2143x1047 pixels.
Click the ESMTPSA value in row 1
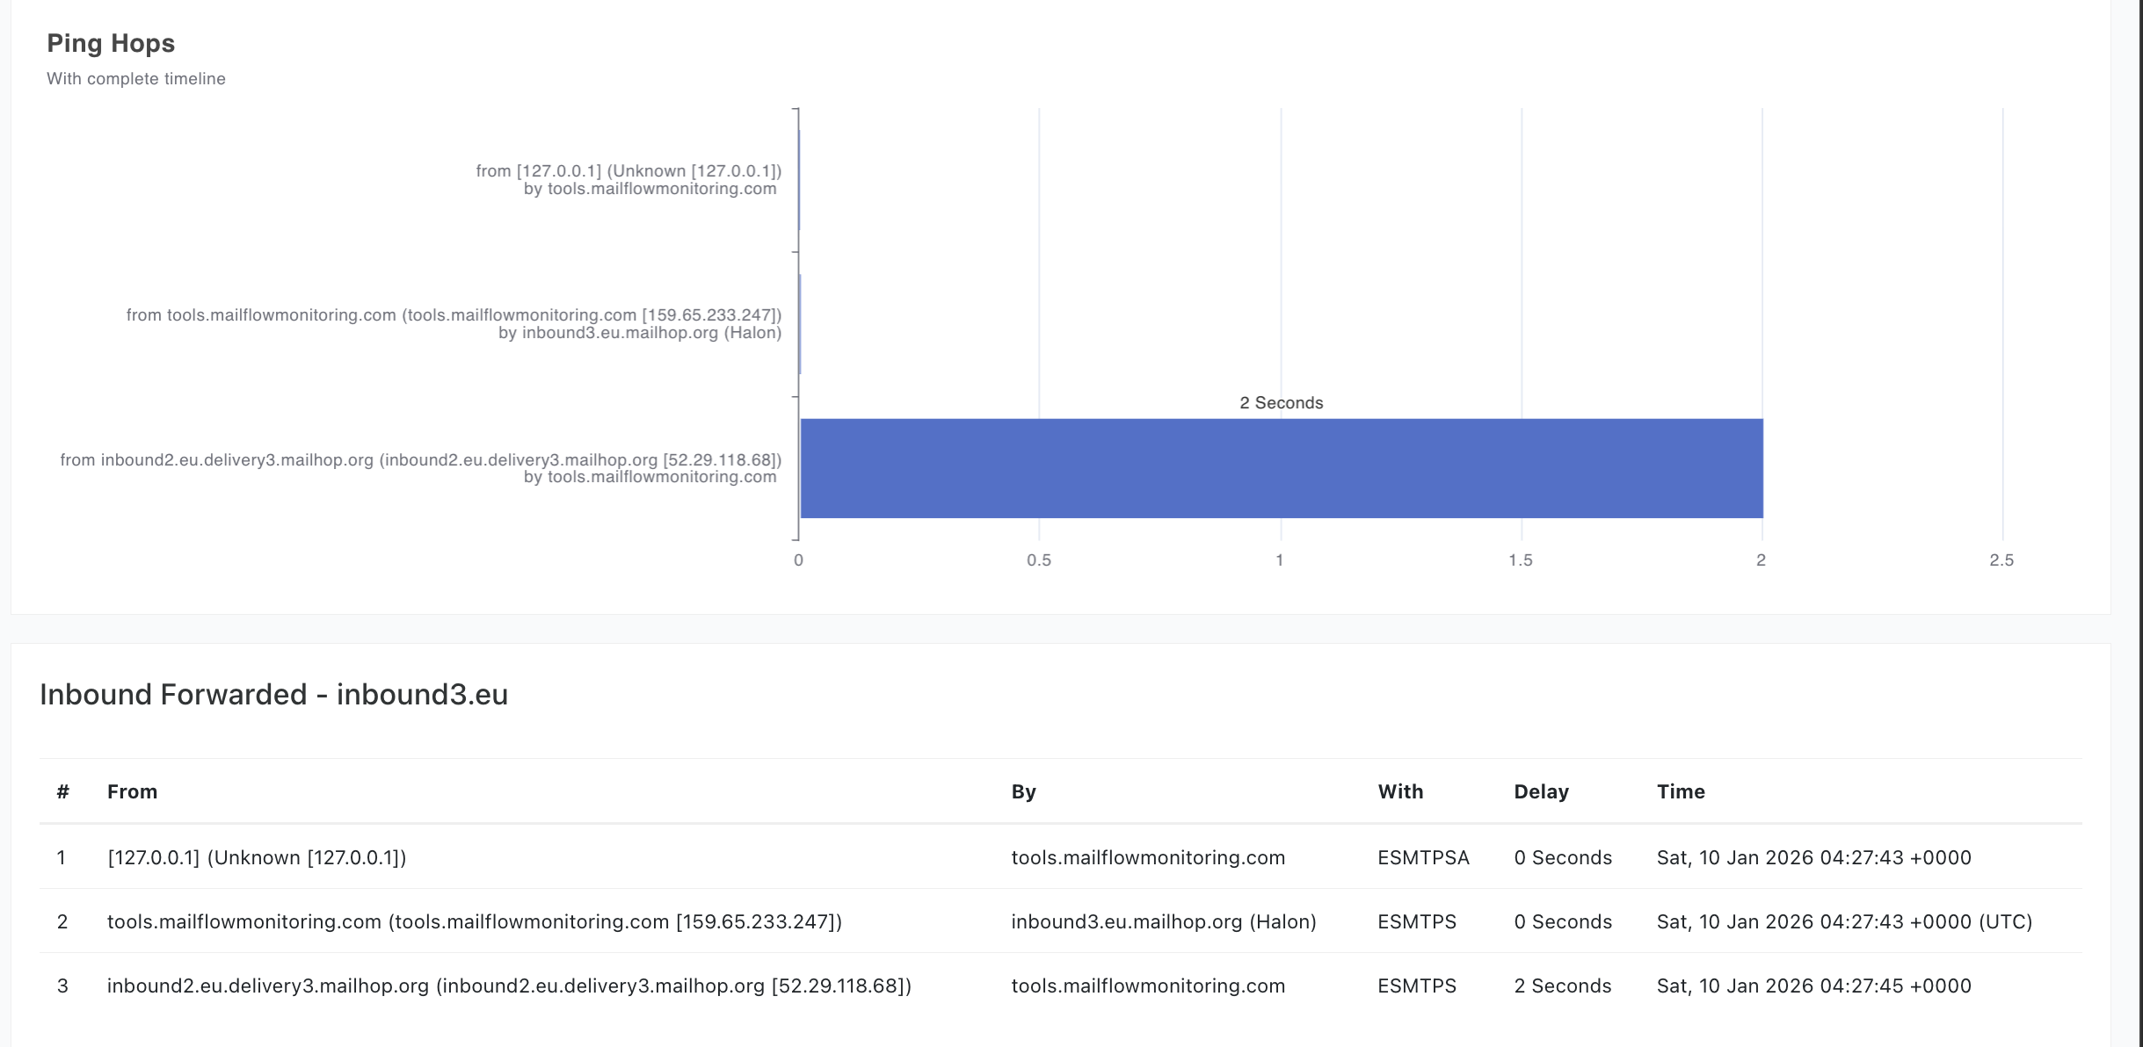coord(1423,857)
